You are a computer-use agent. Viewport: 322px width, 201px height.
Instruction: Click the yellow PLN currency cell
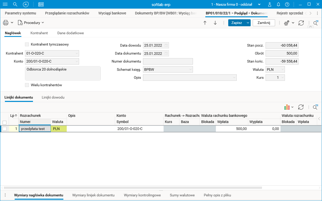pyautogui.click(x=59, y=129)
